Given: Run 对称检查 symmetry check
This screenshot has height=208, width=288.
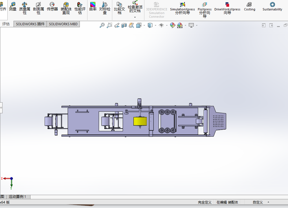Looking at the screenshot, I should coord(105,8).
